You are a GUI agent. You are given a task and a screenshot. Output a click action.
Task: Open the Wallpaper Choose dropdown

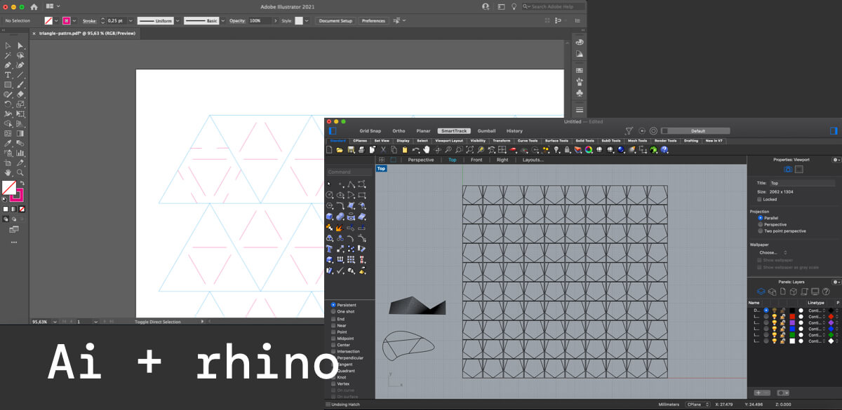click(773, 252)
